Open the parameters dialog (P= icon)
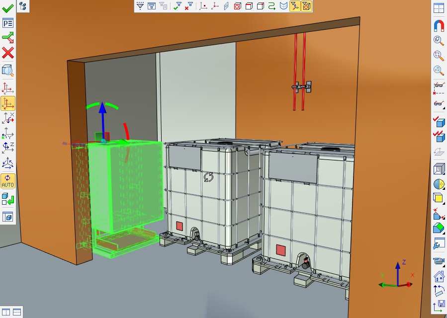This screenshot has height=318, width=447. tap(7, 23)
